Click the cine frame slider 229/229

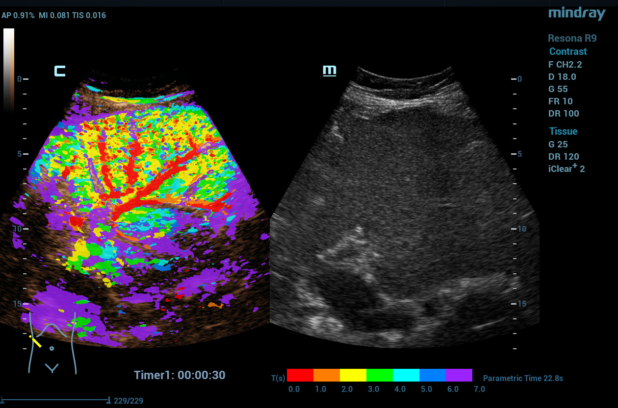click(x=55, y=400)
